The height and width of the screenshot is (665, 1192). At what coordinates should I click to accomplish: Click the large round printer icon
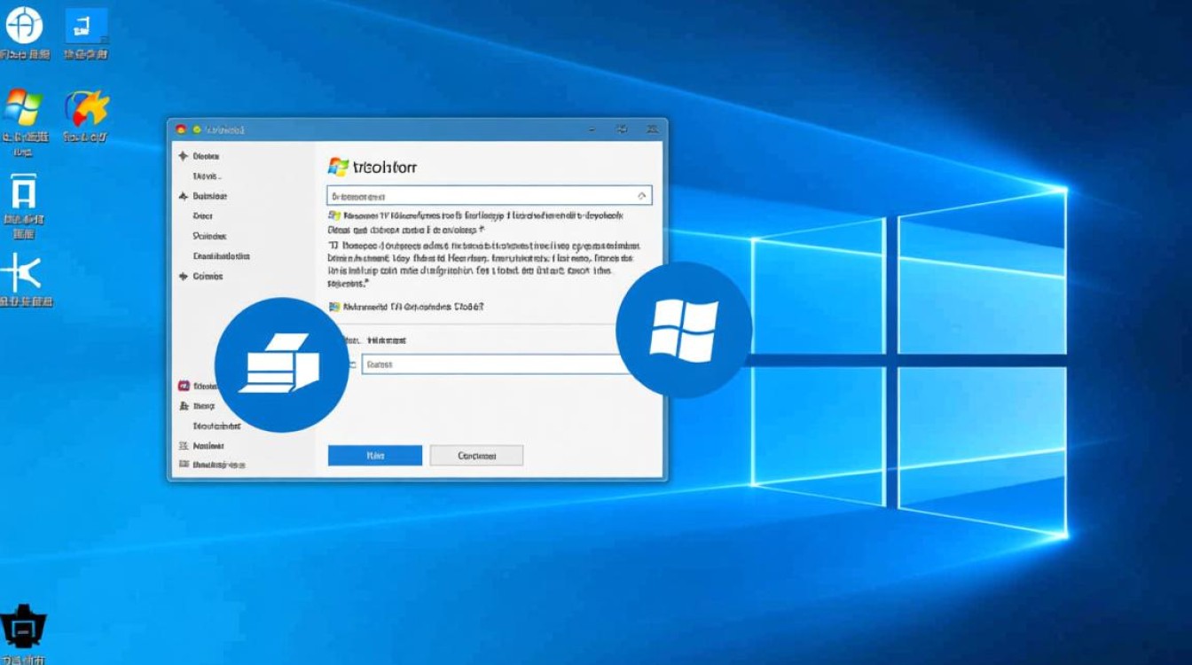[x=281, y=364]
